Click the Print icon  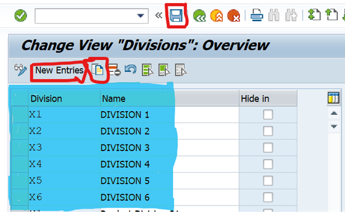tap(256, 16)
